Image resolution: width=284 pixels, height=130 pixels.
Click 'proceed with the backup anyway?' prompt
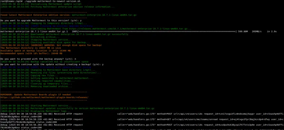38,59
